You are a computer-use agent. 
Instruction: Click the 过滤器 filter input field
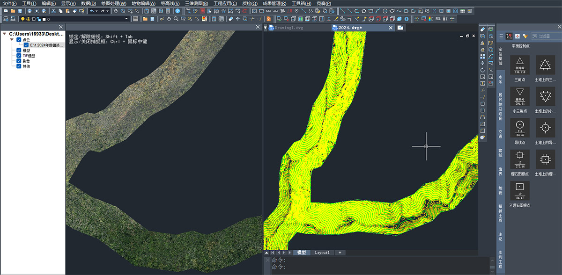click(548, 36)
